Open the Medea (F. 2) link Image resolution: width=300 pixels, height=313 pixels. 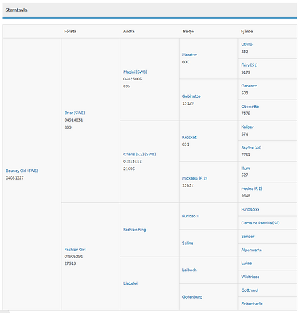[x=252, y=188]
